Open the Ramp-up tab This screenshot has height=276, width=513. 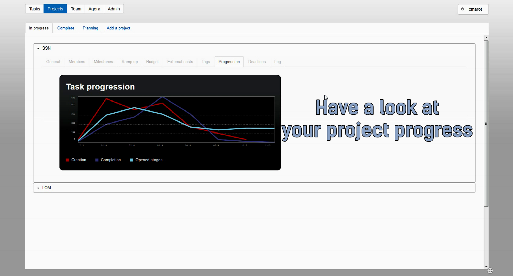(x=130, y=62)
